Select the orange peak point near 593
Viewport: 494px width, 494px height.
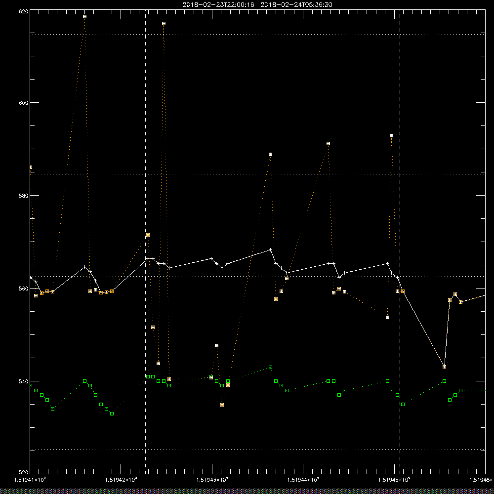(392, 136)
